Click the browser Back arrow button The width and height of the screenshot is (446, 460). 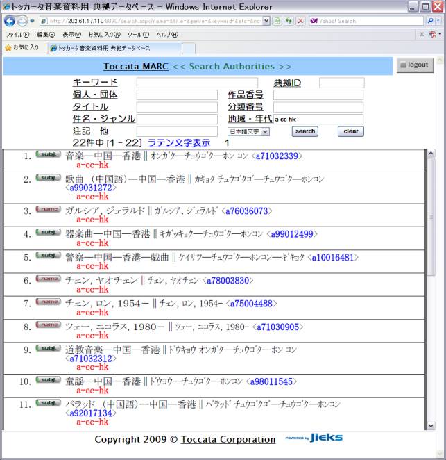pos(10,21)
